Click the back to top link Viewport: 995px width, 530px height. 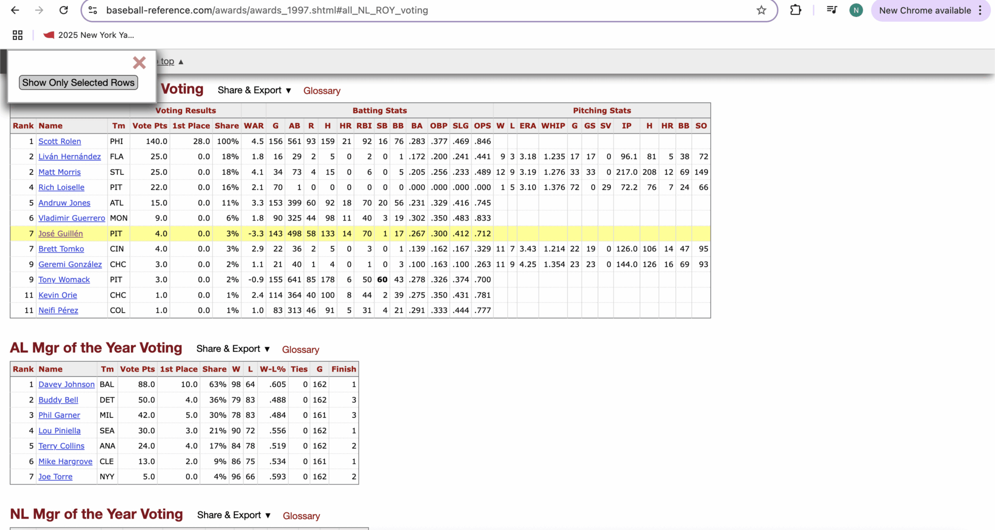point(167,61)
